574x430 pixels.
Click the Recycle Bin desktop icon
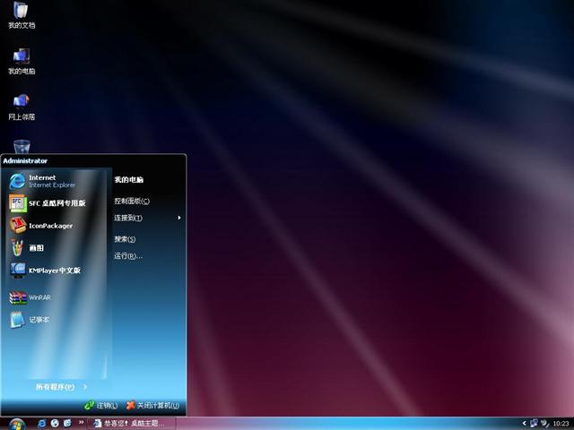[x=22, y=146]
